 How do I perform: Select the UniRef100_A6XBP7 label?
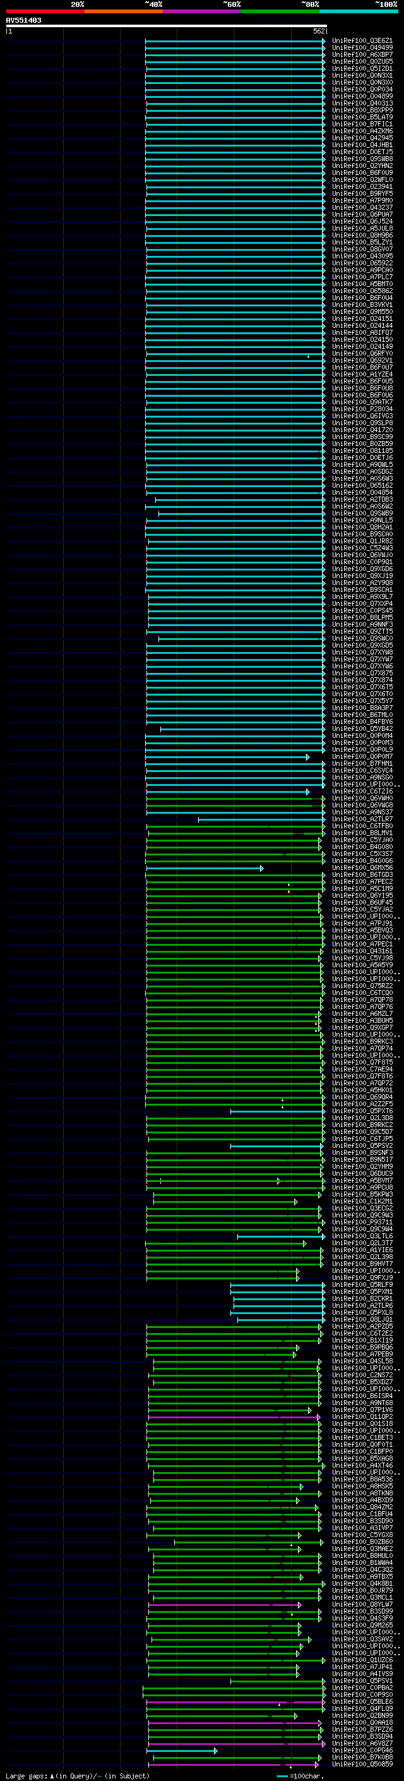click(362, 54)
